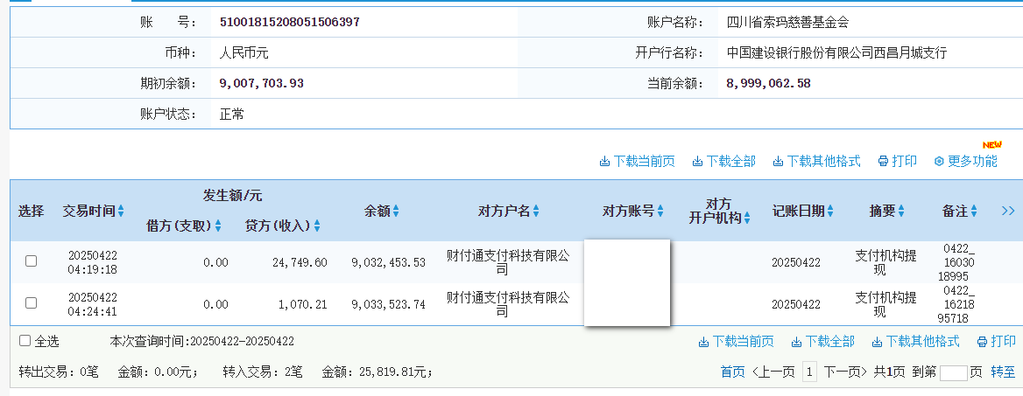
Task: Select 财付通支付科技有限公司 in the 04:19:18 row
Action: [x=508, y=262]
